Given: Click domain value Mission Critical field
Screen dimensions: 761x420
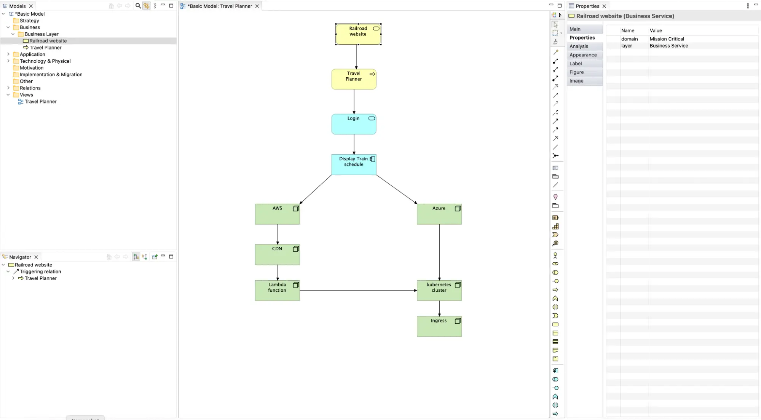Looking at the screenshot, I should click(667, 38).
